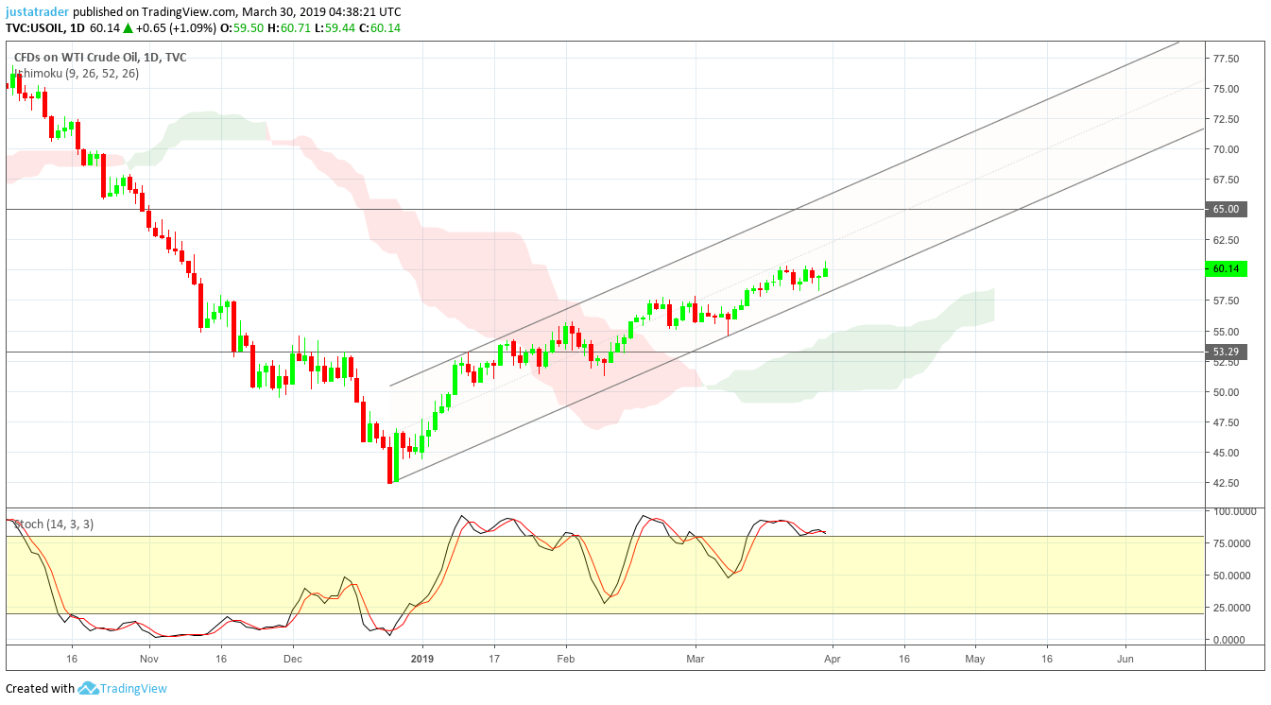The width and height of the screenshot is (1271, 705).
Task: Click the 57.50 price scale label
Action: (1226, 301)
